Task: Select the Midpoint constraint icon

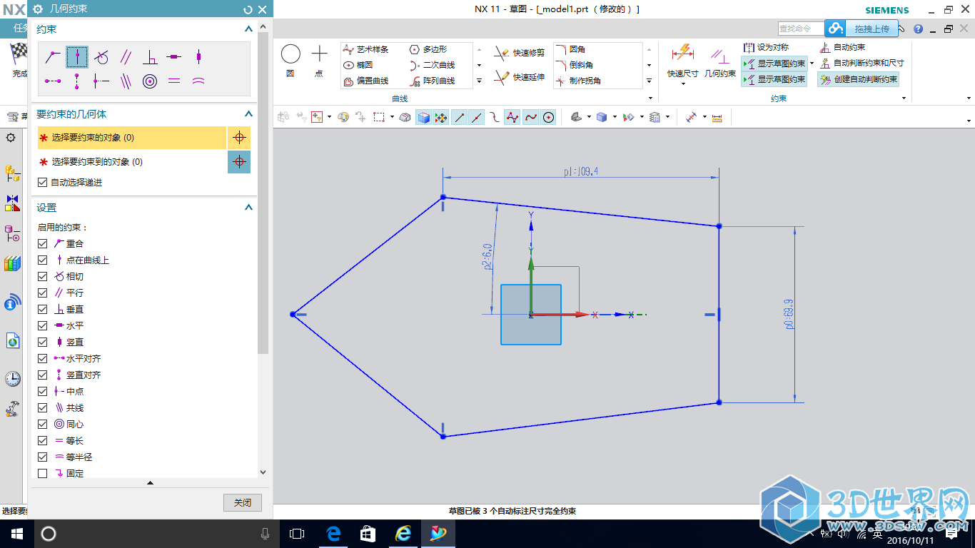Action: click(x=101, y=81)
